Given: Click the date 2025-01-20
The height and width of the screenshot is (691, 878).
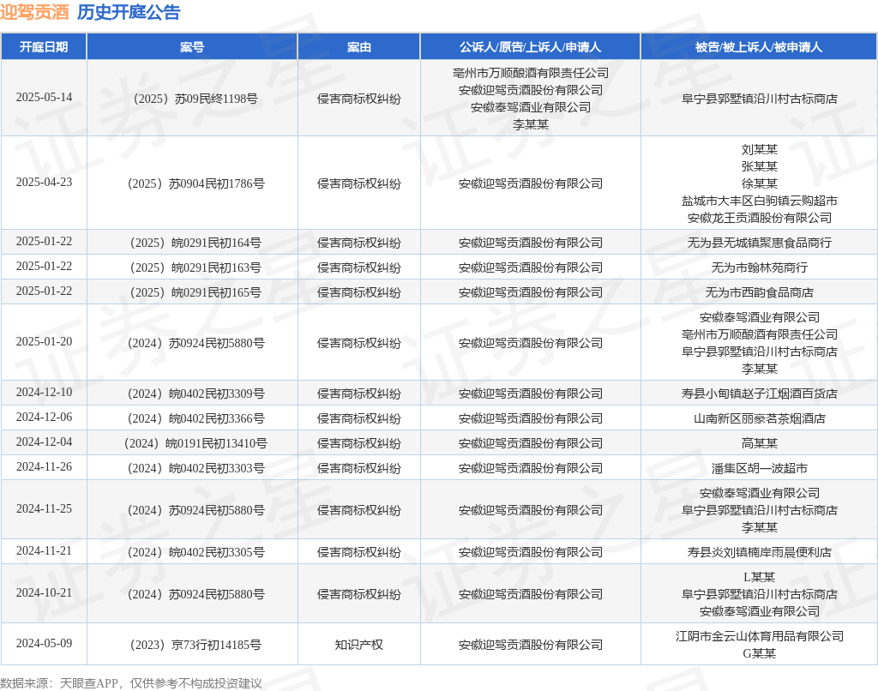Looking at the screenshot, I should (44, 341).
